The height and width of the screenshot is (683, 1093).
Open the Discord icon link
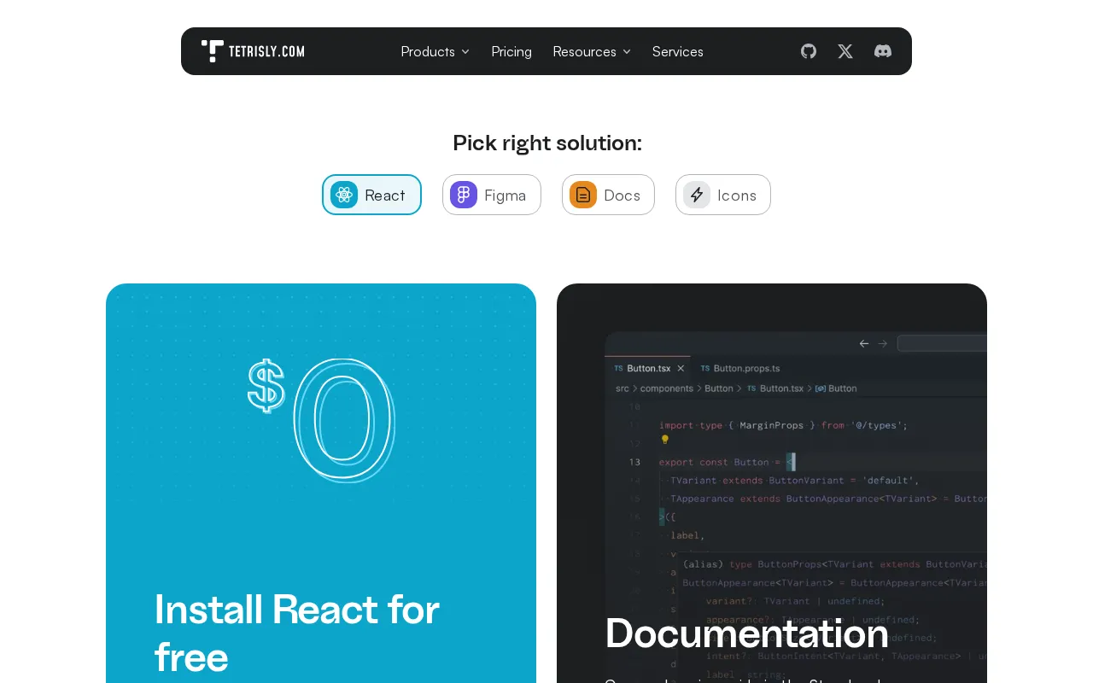click(883, 51)
